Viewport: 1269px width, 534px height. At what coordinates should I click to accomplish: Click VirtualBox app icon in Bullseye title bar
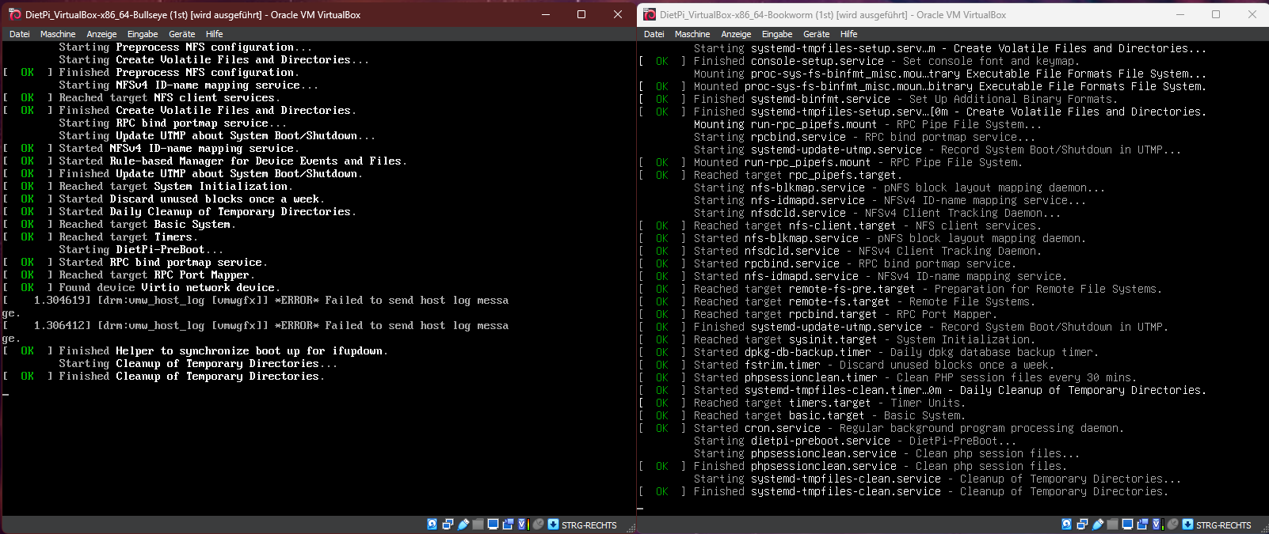pos(14,14)
